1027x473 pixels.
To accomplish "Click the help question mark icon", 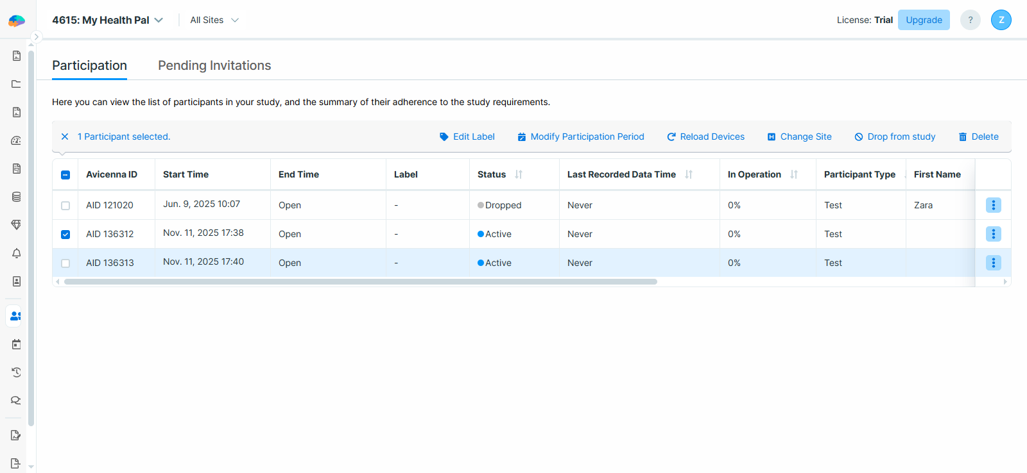I will click(970, 20).
